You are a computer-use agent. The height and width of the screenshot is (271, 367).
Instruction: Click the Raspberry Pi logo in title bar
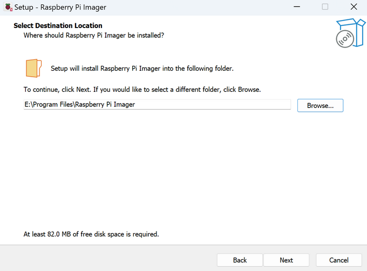coord(9,7)
